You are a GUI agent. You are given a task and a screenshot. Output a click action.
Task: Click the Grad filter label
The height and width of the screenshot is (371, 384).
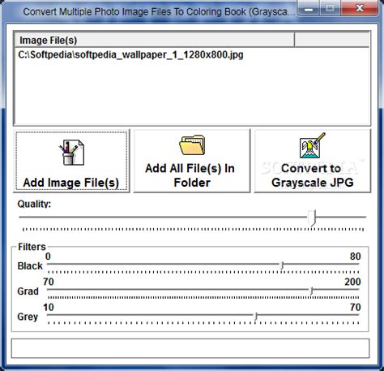pyautogui.click(x=28, y=291)
